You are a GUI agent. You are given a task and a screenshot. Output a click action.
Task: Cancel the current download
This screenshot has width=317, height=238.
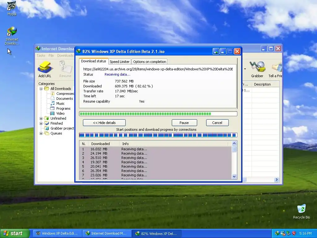(x=217, y=123)
